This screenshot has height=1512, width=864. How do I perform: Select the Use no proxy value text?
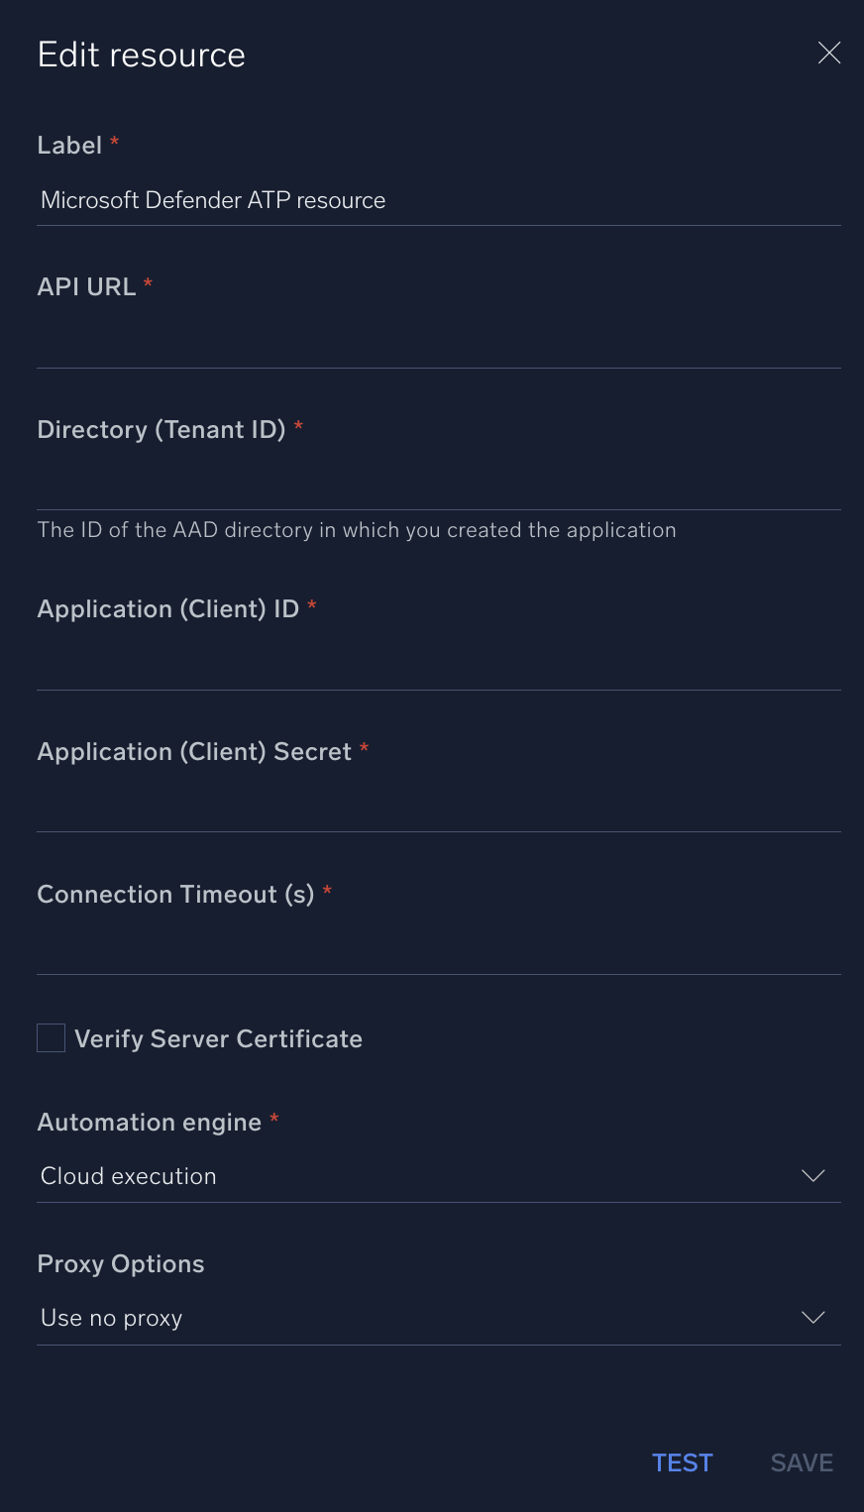point(111,1318)
